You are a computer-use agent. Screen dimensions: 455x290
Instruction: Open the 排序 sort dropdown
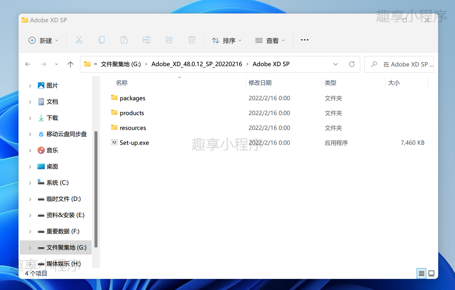[227, 41]
